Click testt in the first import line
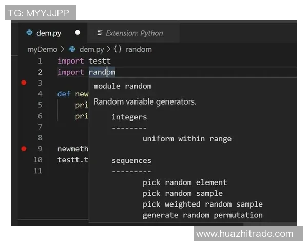 pos(99,61)
